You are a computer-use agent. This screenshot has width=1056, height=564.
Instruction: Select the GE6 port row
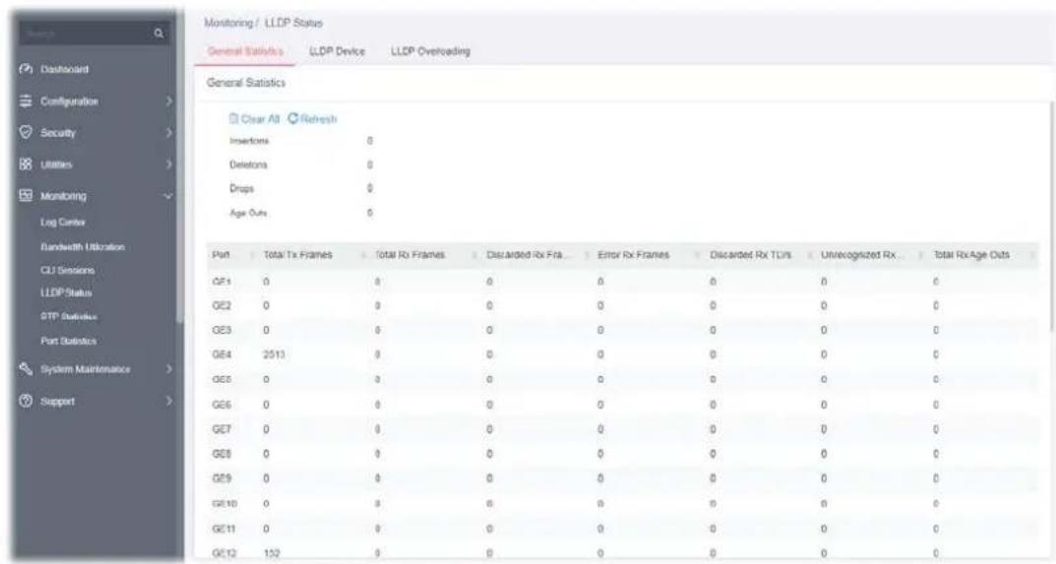(x=622, y=405)
